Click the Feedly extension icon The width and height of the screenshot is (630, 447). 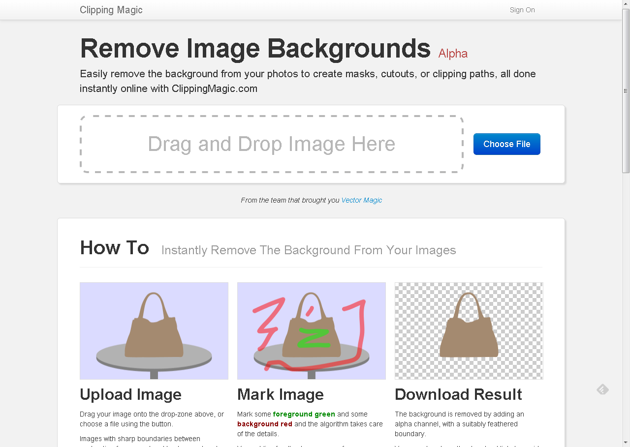click(x=602, y=389)
